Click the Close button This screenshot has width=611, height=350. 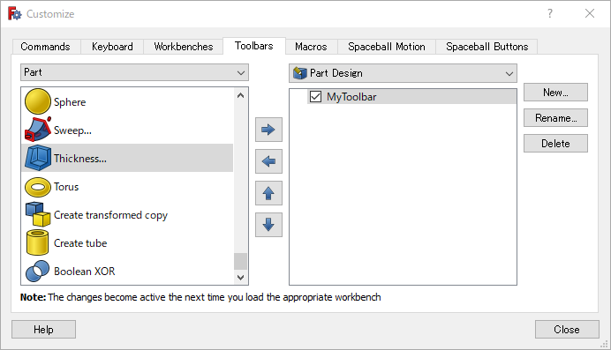[567, 330]
